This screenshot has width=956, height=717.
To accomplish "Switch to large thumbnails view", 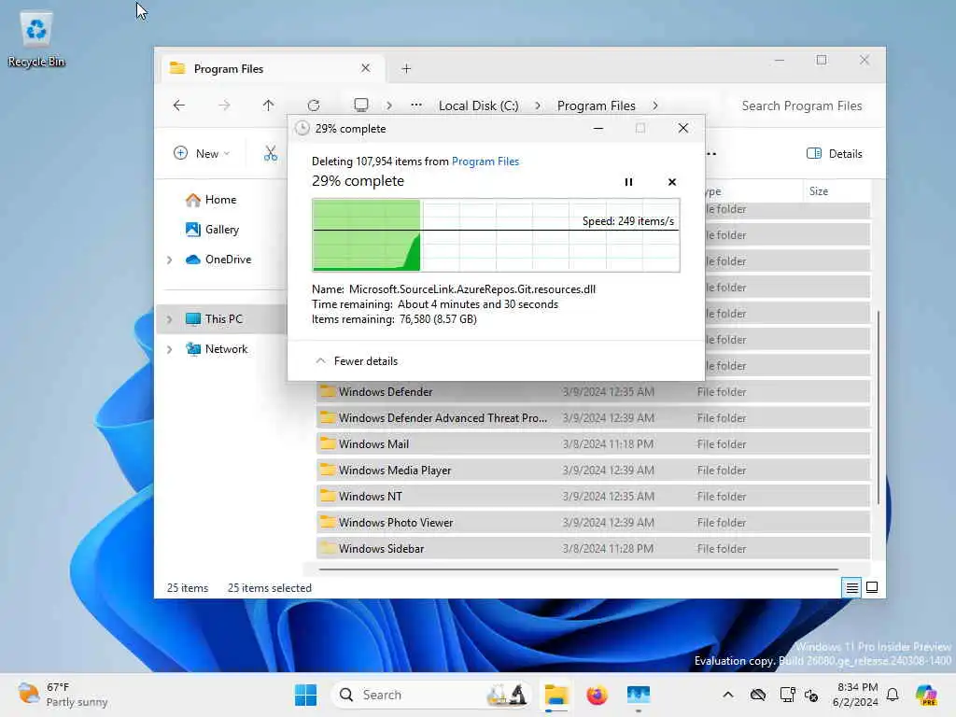I will [x=873, y=588].
